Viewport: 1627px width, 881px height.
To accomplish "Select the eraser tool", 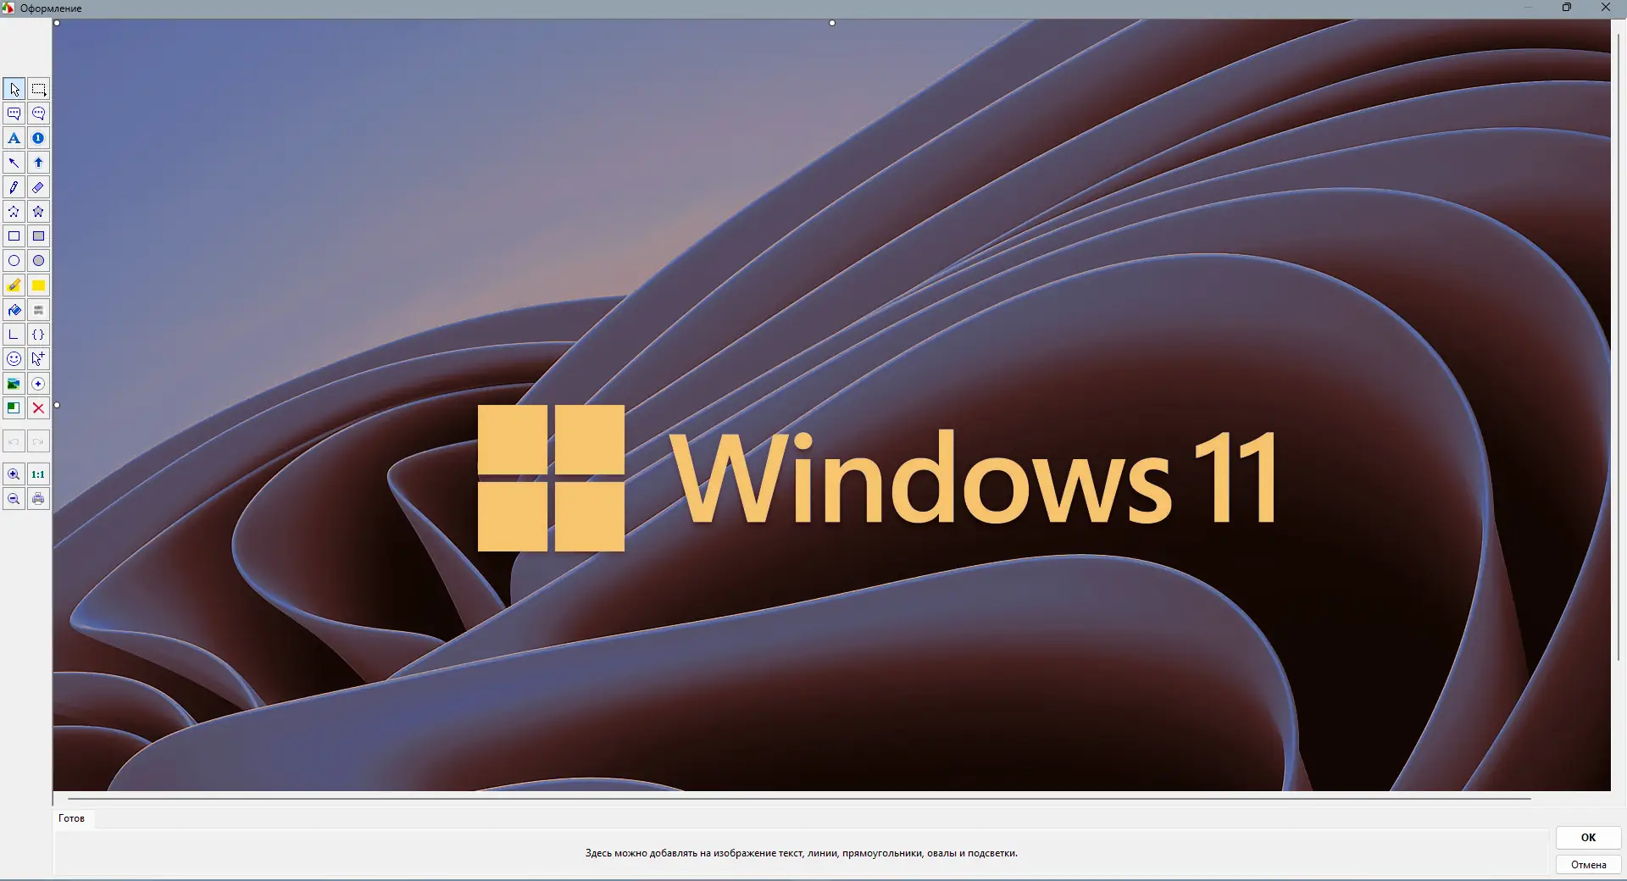I will [38, 187].
